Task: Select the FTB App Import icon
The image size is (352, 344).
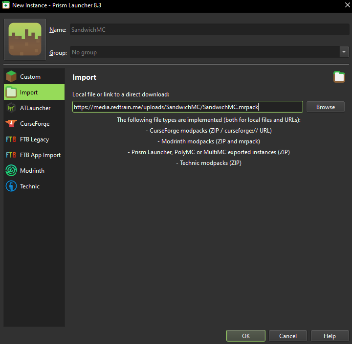Action: click(11, 155)
